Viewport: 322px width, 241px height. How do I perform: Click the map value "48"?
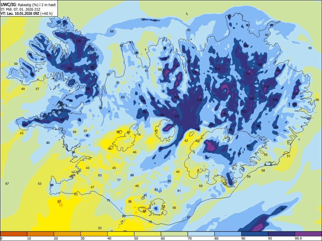coord(71,177)
